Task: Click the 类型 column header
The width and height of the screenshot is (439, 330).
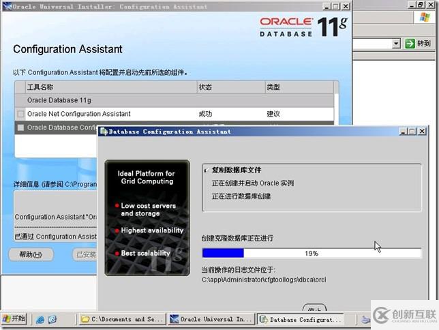Action: (299, 87)
